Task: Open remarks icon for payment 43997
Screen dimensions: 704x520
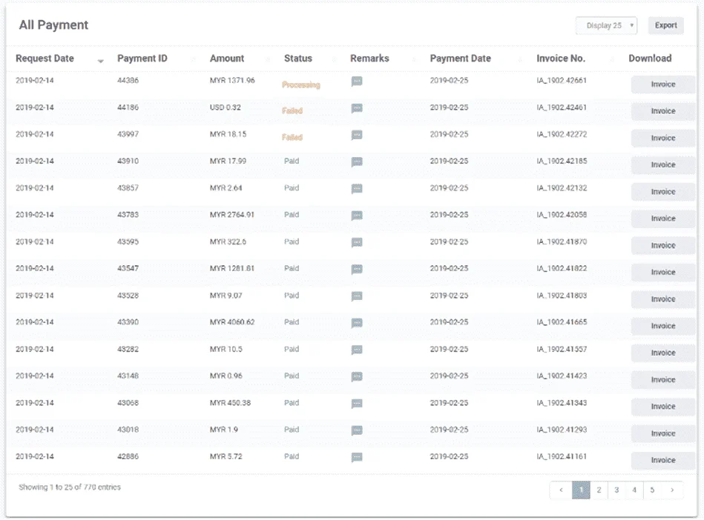Action: tap(357, 135)
